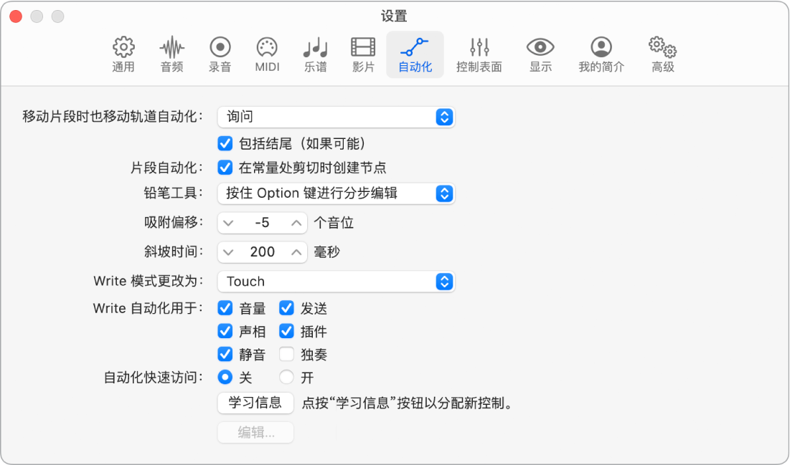Decrease 斜坡时间 with the down chevron
This screenshot has width=790, height=465.
[x=228, y=252]
